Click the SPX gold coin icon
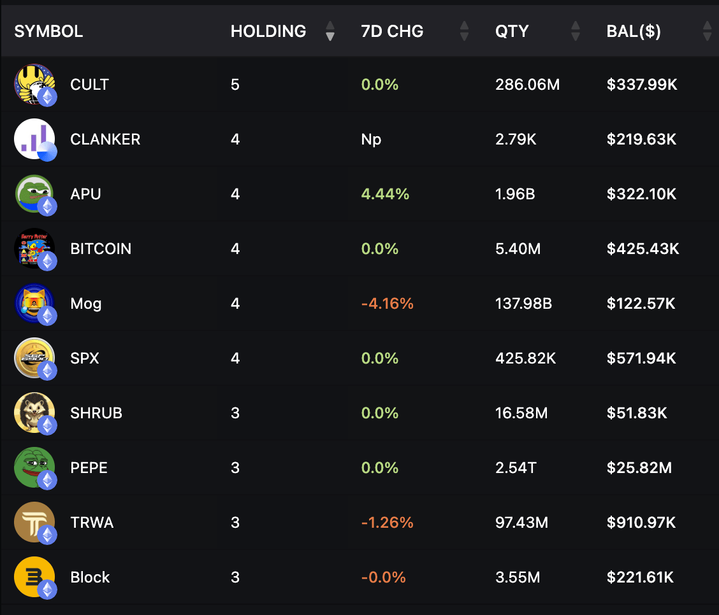The height and width of the screenshot is (615, 719). pos(34,358)
